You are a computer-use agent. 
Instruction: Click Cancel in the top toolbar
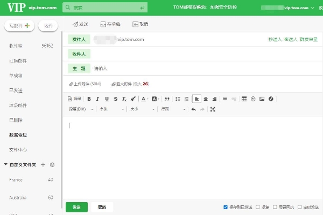pyautogui.click(x=141, y=24)
